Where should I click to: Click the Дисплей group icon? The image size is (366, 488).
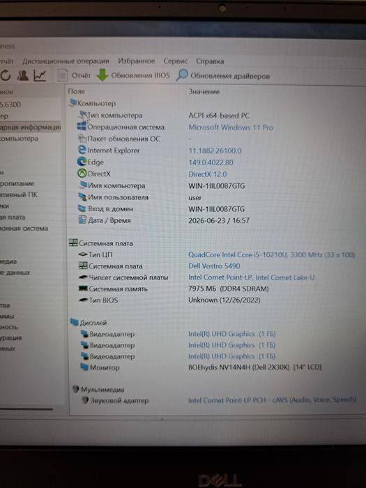pos(74,322)
